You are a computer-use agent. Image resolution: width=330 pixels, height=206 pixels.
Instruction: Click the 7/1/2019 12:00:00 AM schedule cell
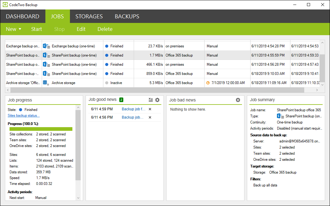coord(228,83)
